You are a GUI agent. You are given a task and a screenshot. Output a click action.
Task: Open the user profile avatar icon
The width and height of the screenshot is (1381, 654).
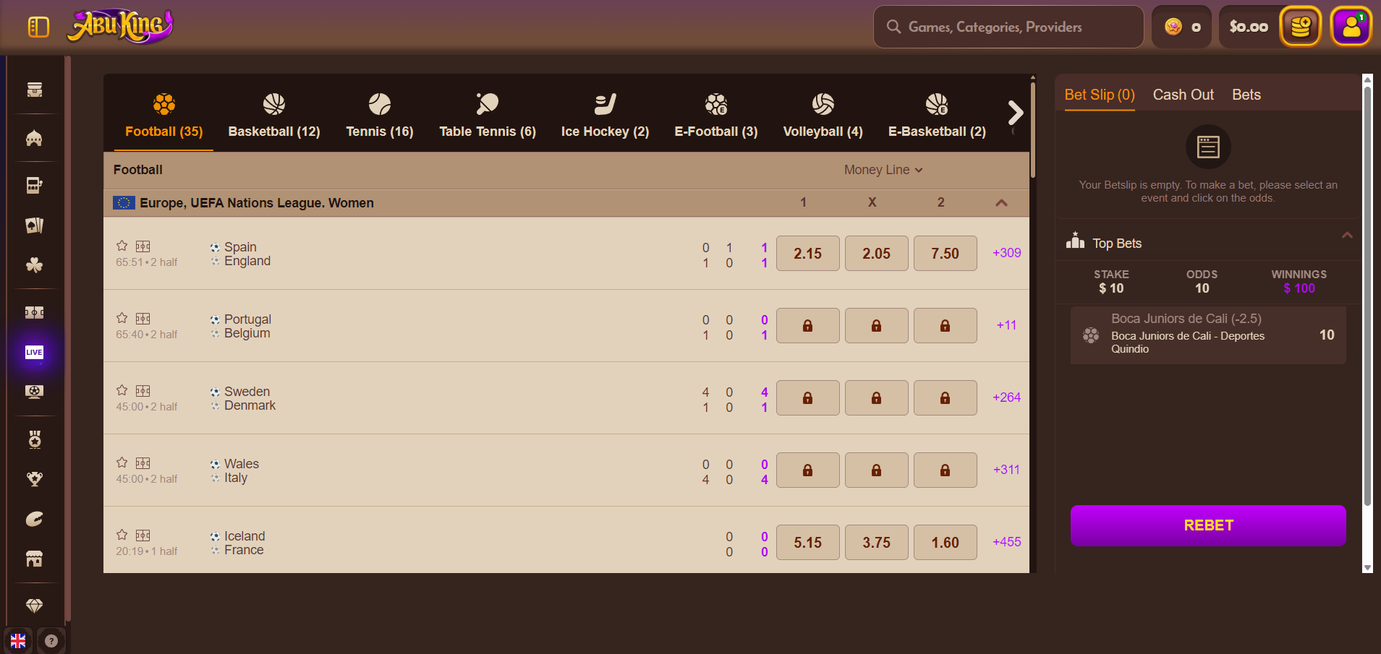pos(1351,27)
